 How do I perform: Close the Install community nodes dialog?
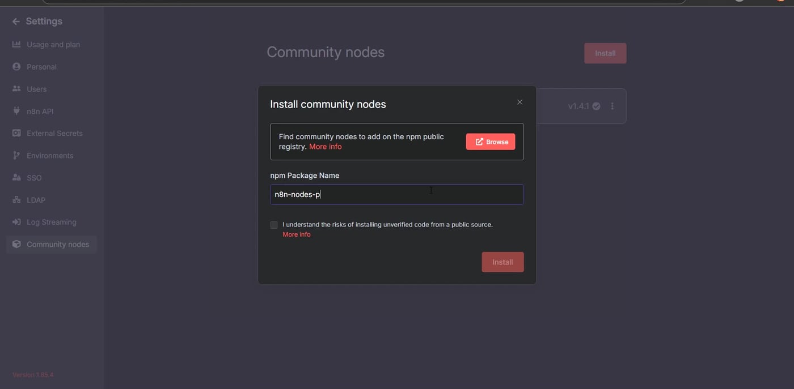coord(520,102)
